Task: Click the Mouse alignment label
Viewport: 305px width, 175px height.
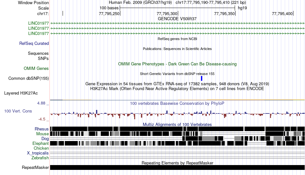Action: (42, 134)
